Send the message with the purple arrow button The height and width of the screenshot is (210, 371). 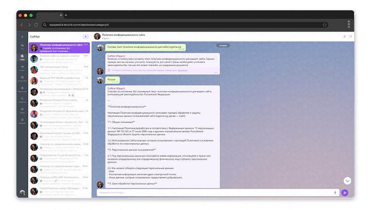pos(345,193)
